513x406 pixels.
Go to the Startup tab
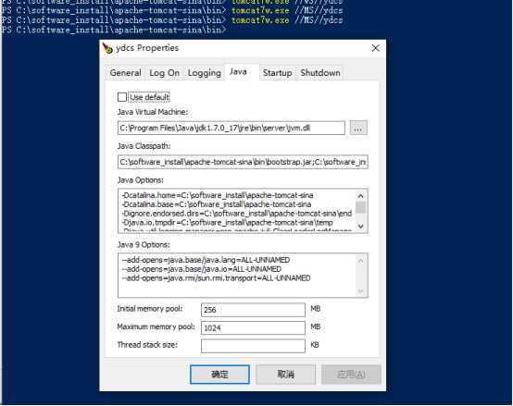pos(277,72)
